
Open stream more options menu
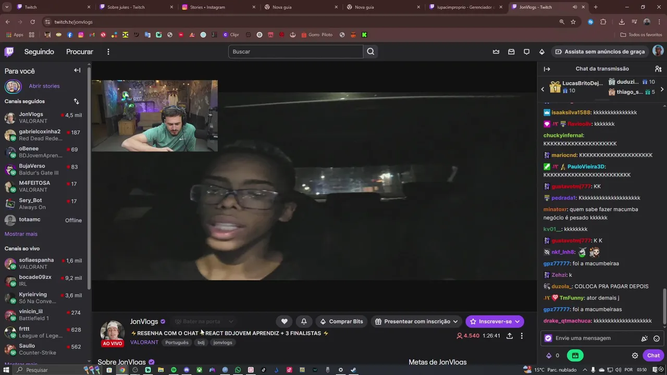coord(522,336)
